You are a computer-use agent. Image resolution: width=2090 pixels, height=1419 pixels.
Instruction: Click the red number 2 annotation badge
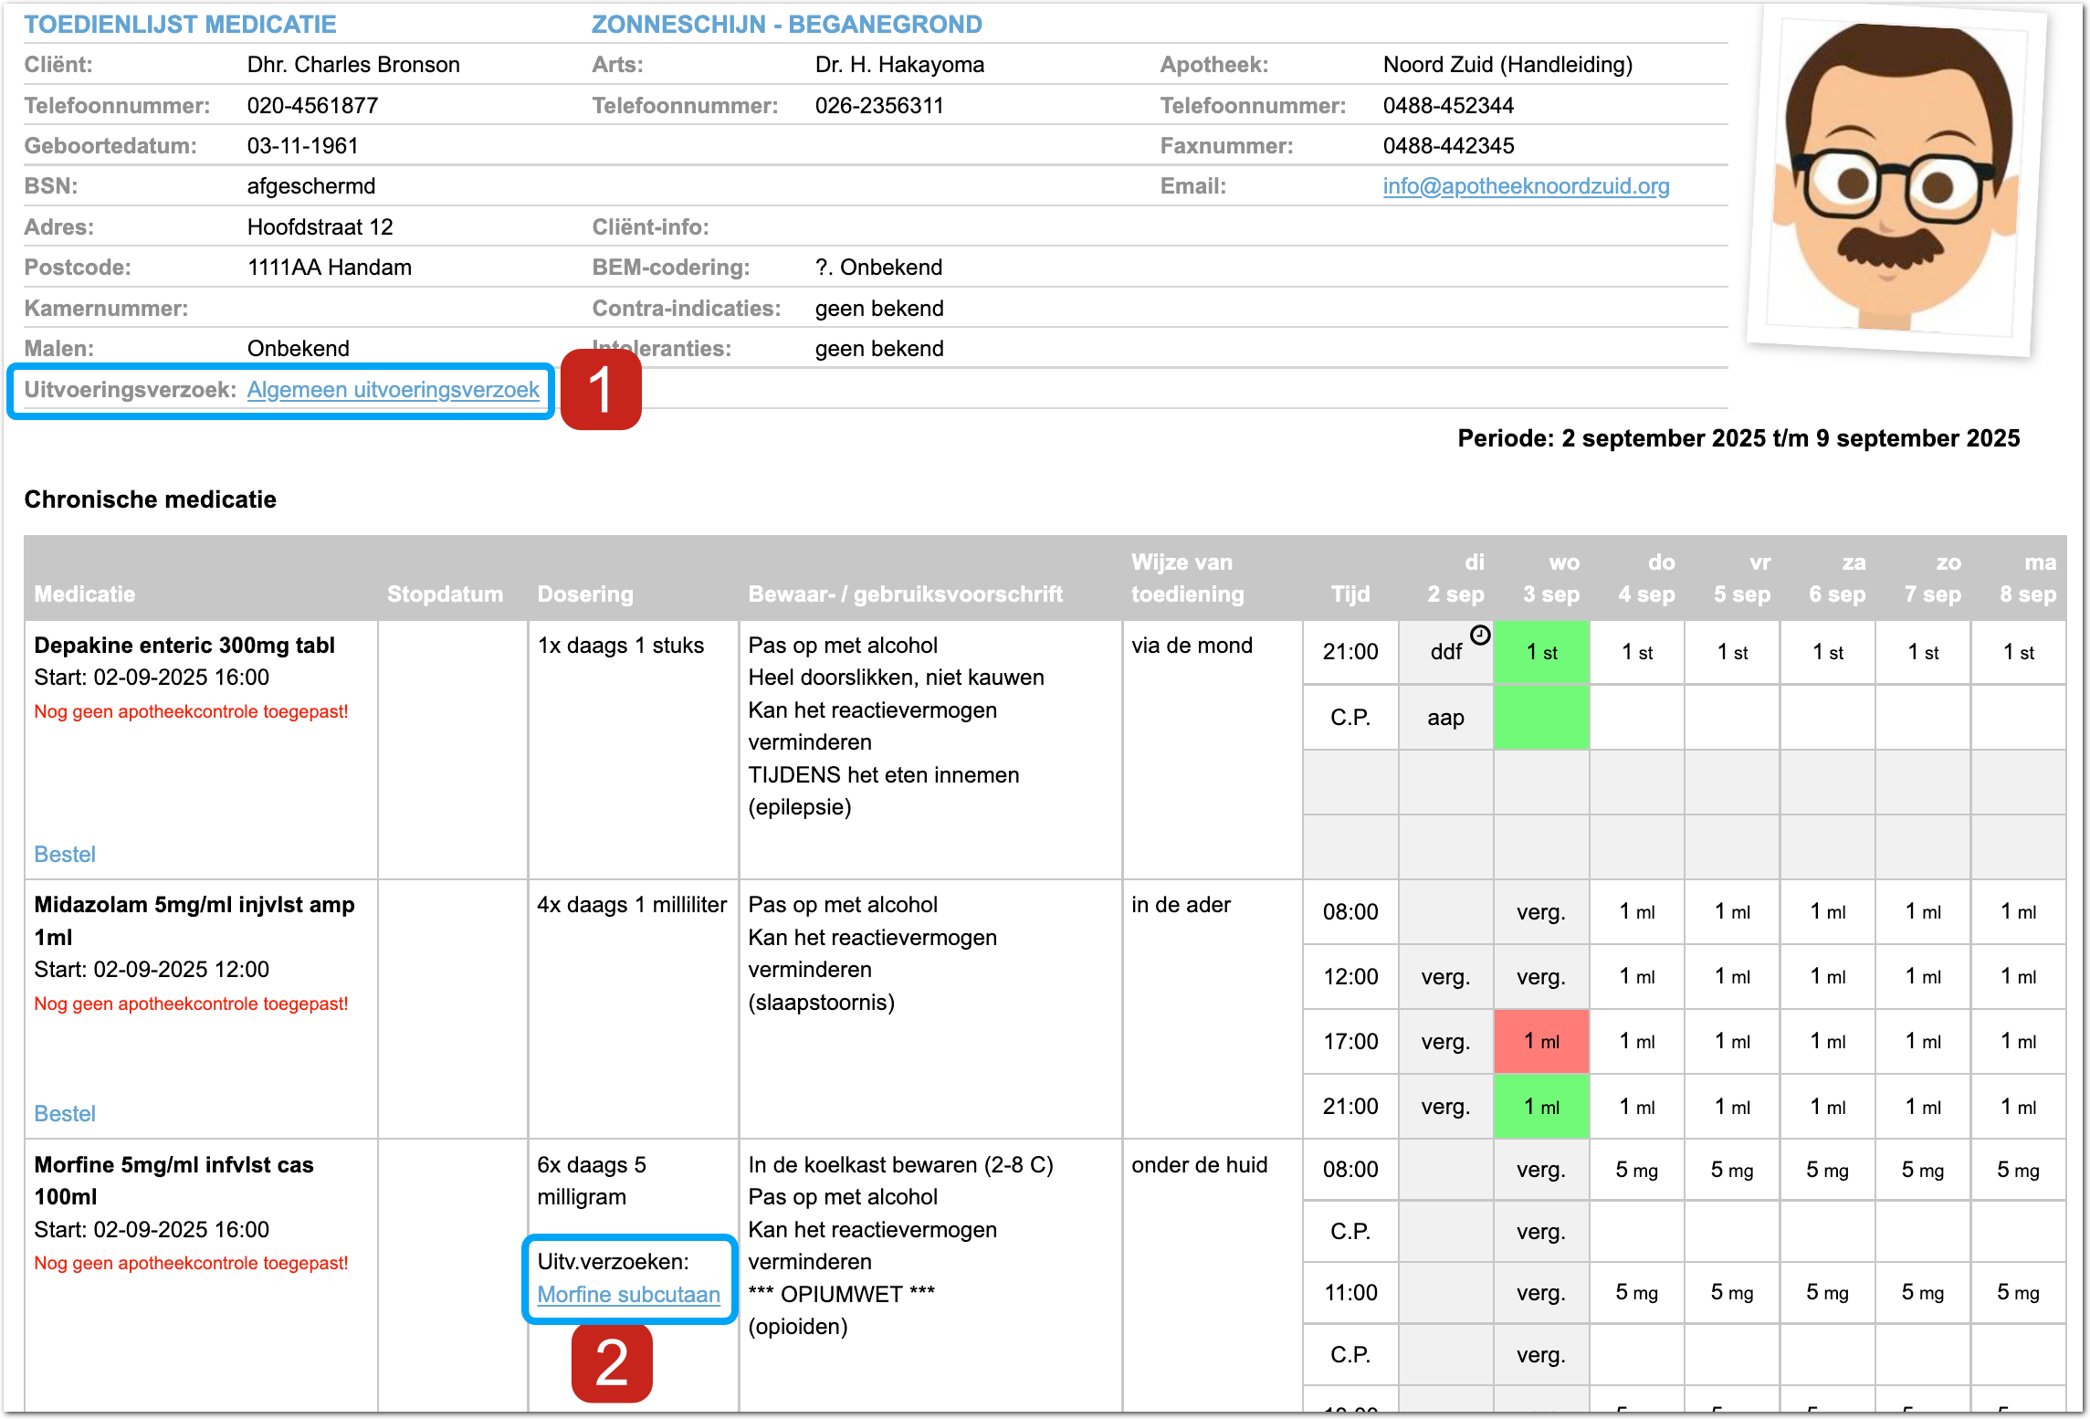tap(612, 1362)
